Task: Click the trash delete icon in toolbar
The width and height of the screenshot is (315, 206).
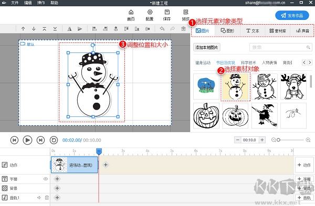Action: (183, 29)
